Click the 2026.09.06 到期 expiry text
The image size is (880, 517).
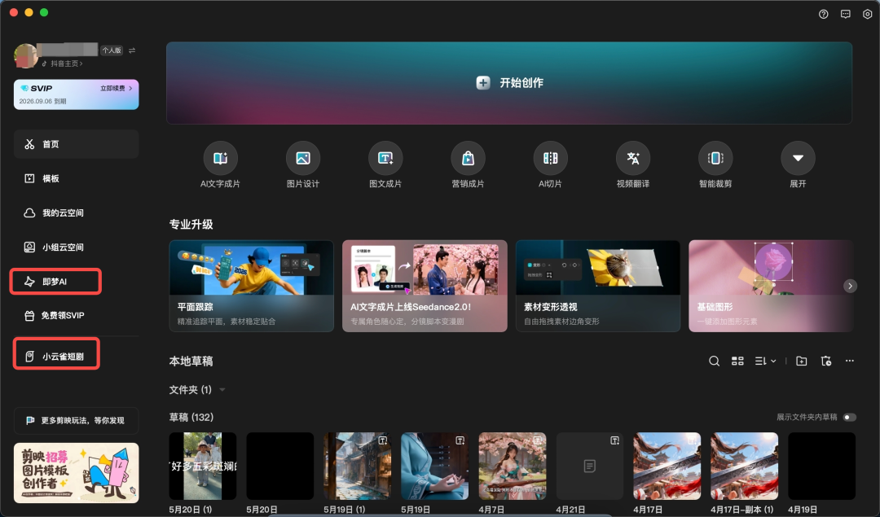point(42,102)
